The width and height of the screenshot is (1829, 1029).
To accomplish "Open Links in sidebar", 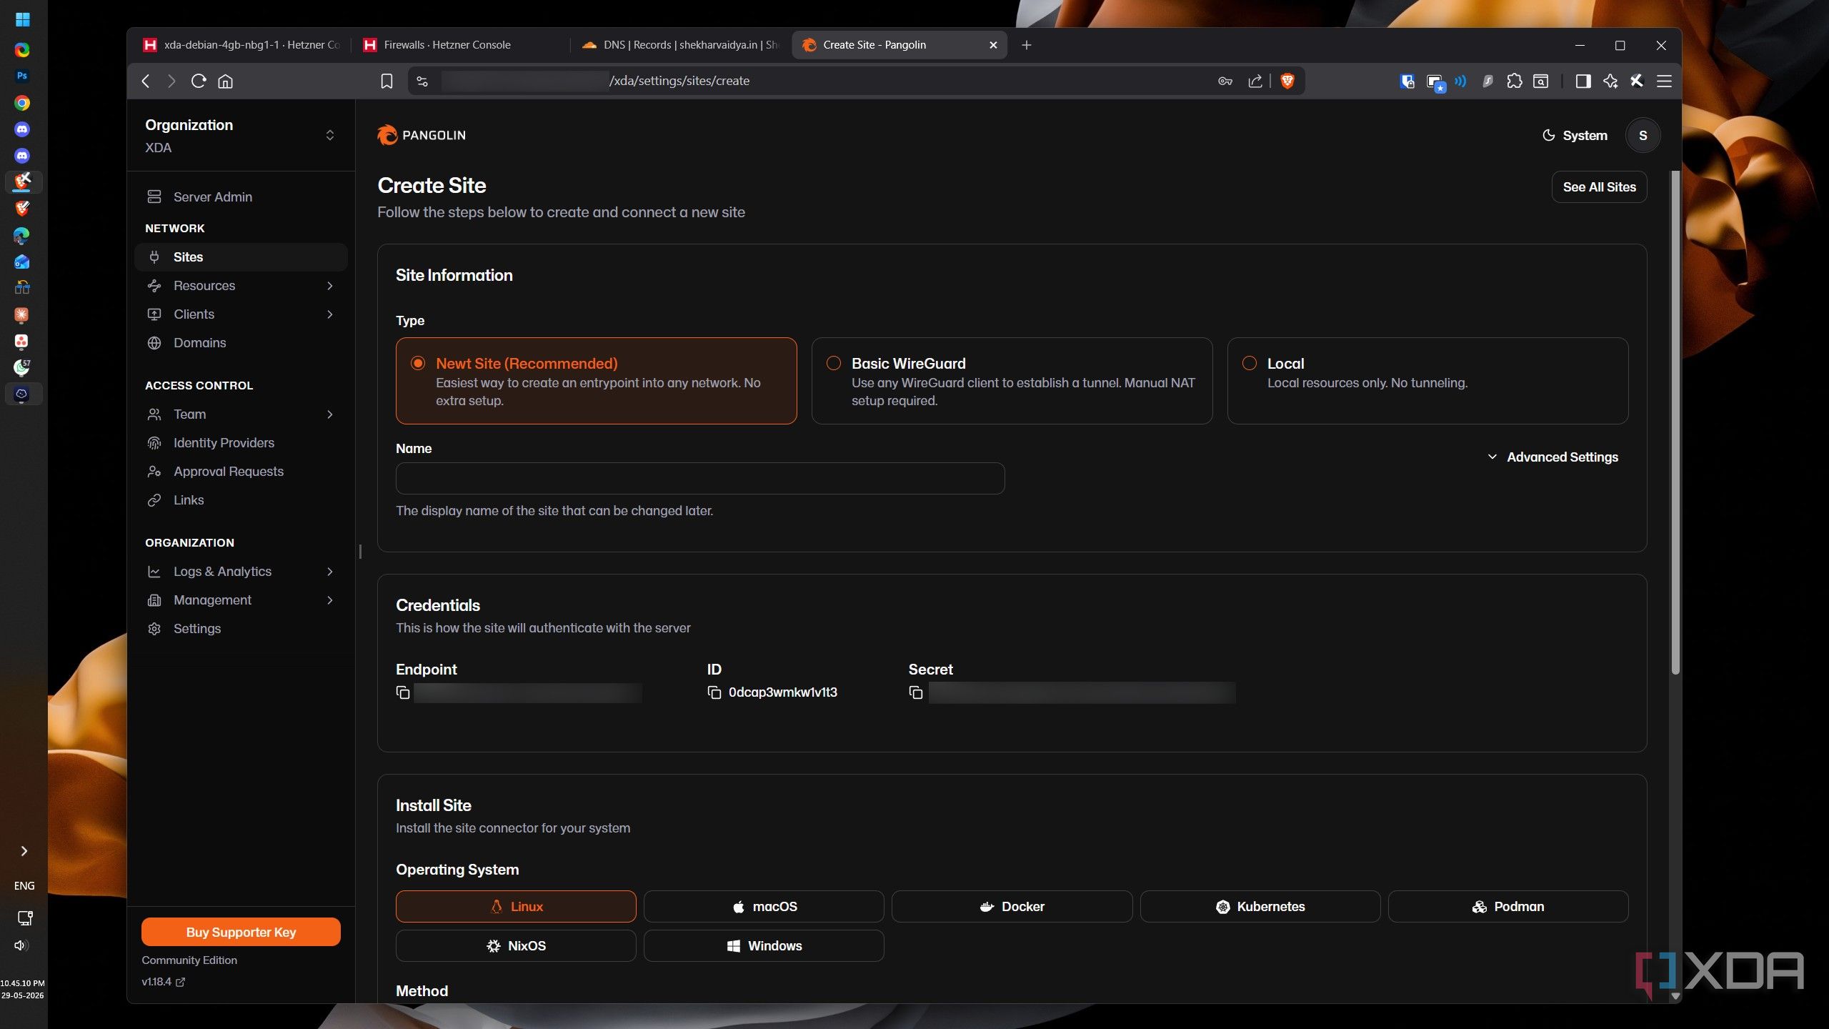I will [241, 500].
